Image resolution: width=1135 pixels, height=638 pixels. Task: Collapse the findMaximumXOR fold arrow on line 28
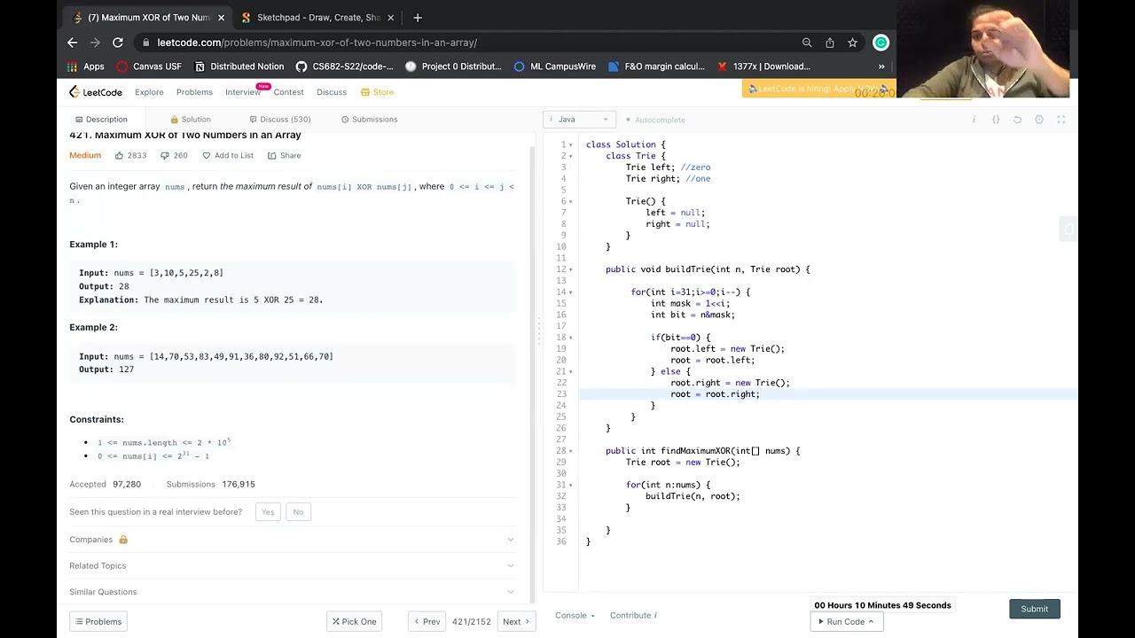[x=571, y=451]
